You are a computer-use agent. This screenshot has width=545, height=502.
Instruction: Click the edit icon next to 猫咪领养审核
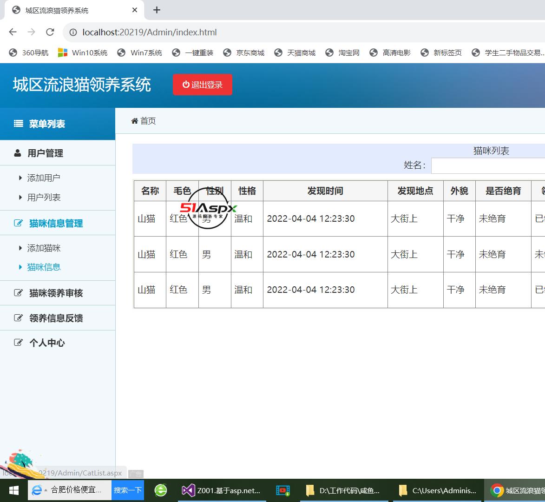pos(18,293)
